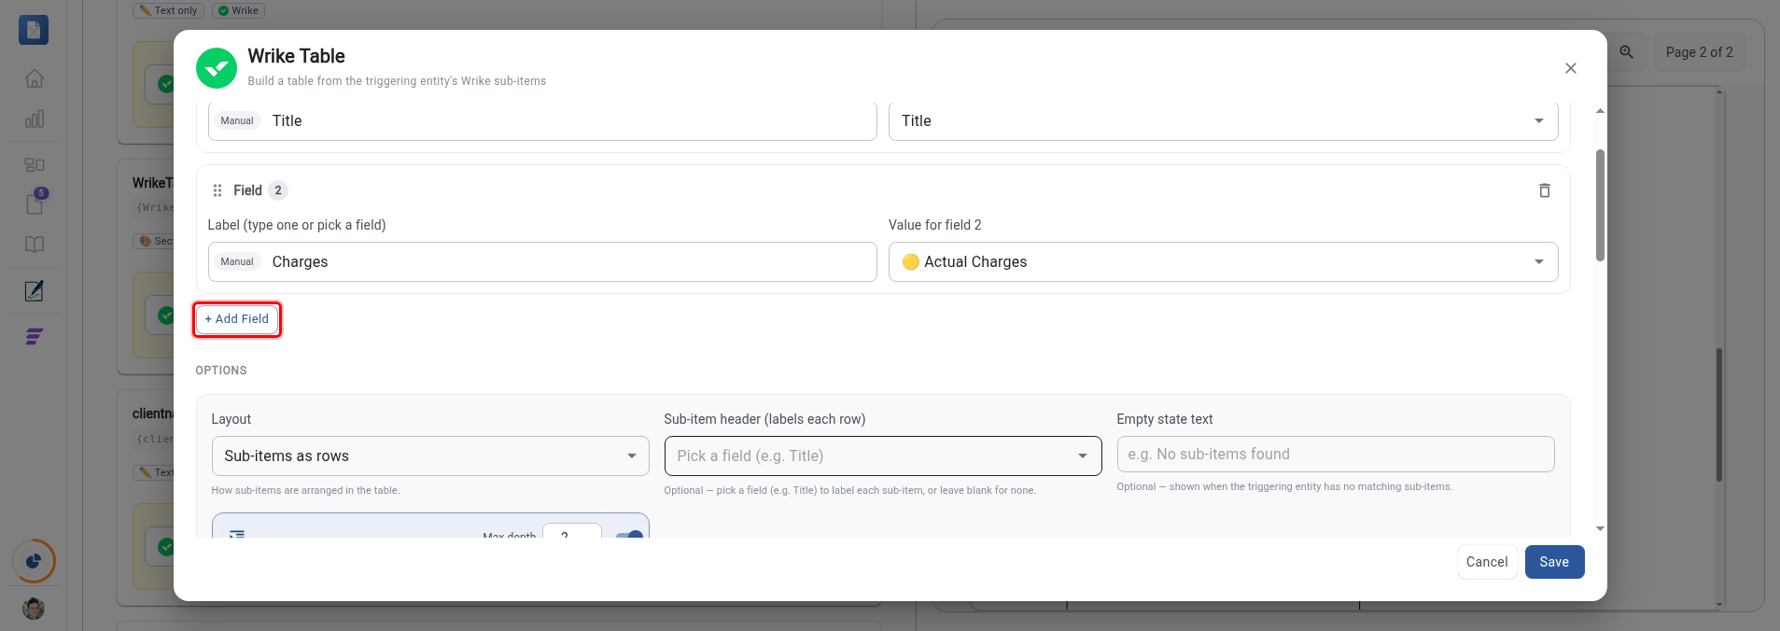Open the user avatar profile menu
The width and height of the screenshot is (1780, 631).
click(x=34, y=609)
